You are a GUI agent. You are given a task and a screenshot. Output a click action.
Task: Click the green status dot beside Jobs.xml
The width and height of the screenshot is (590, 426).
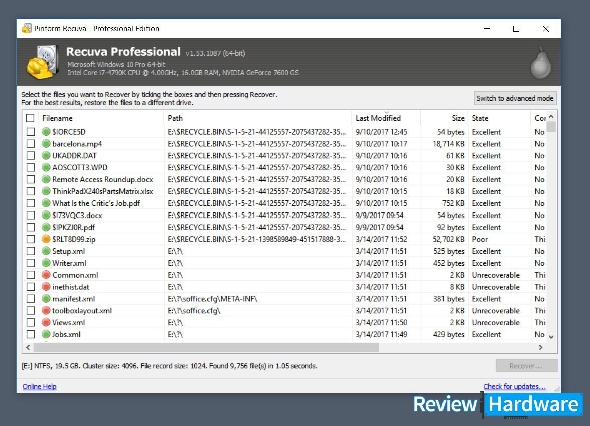point(46,334)
